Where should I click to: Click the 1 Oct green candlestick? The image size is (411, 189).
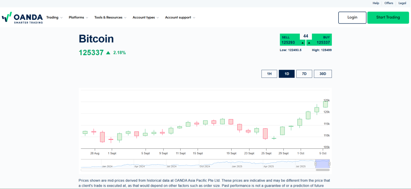299,122
